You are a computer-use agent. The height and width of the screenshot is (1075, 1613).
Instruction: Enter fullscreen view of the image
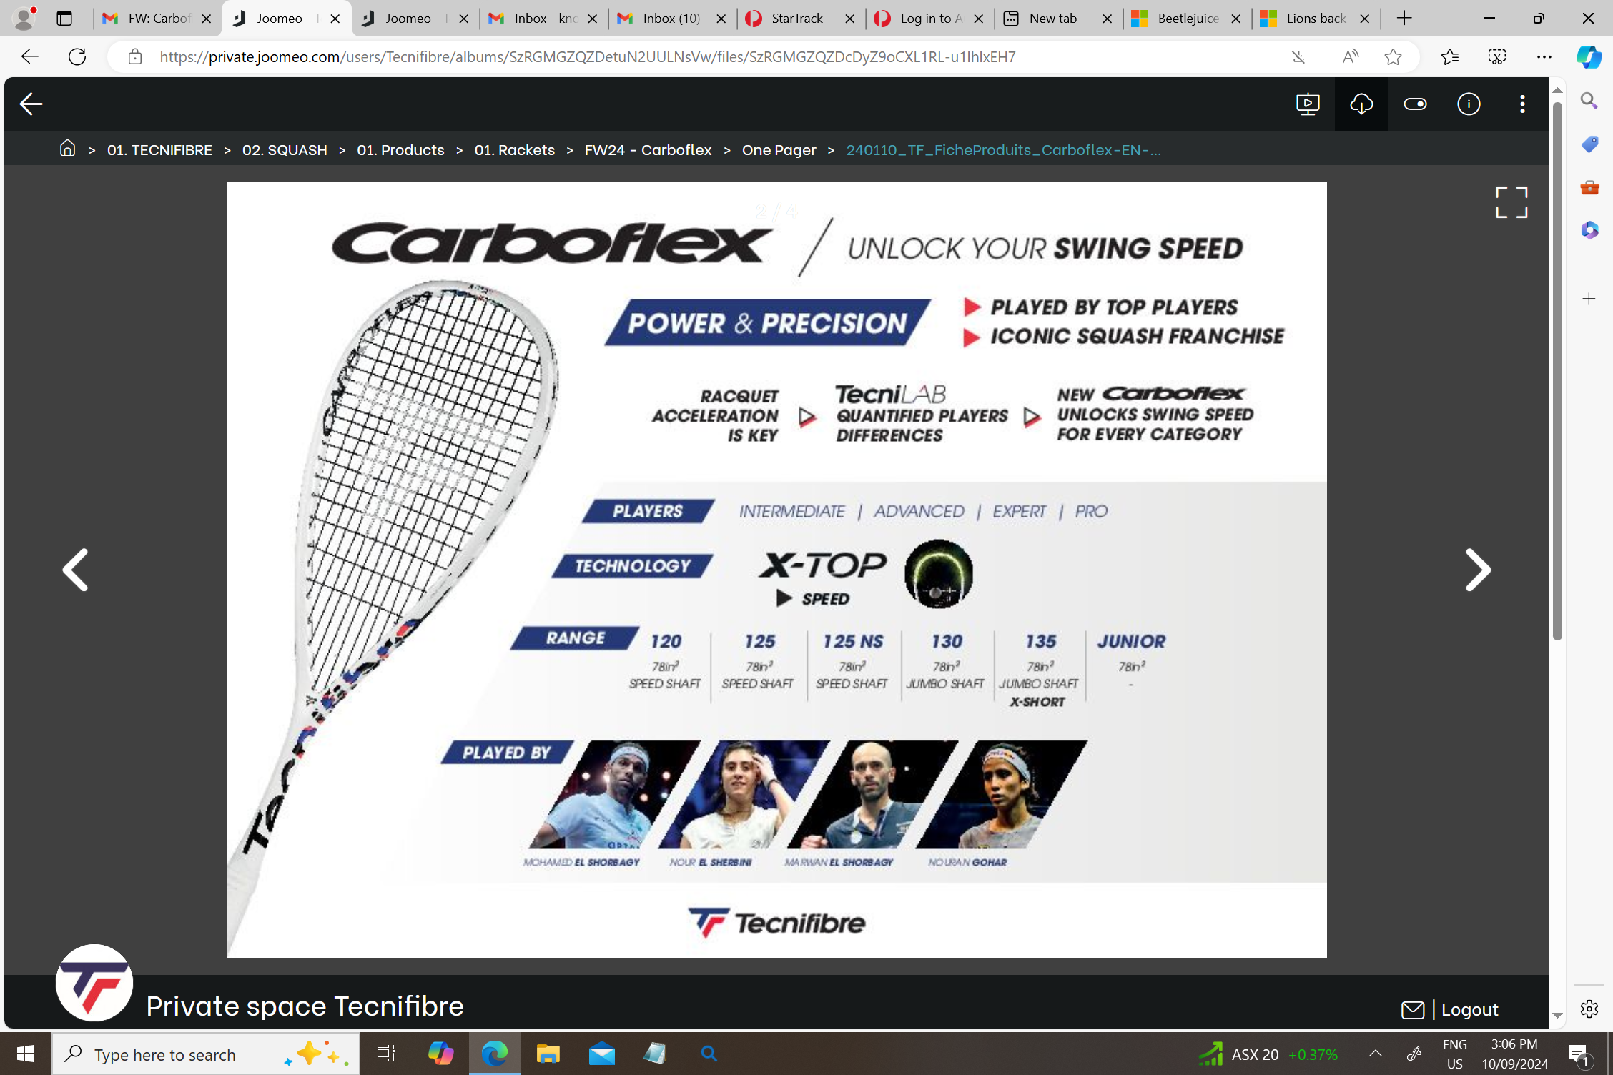(x=1511, y=202)
